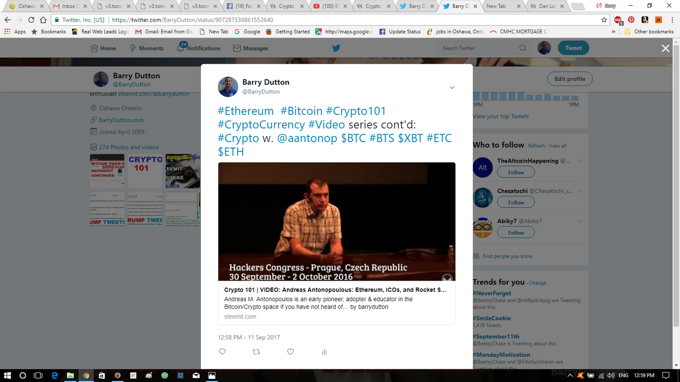Image resolution: width=680 pixels, height=382 pixels.
Task: Expand the tweet options chevron
Action: [x=452, y=88]
